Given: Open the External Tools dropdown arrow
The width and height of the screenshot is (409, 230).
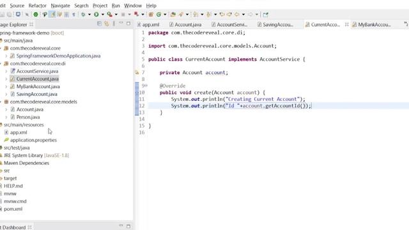Looking at the screenshot, I should coord(116,15).
